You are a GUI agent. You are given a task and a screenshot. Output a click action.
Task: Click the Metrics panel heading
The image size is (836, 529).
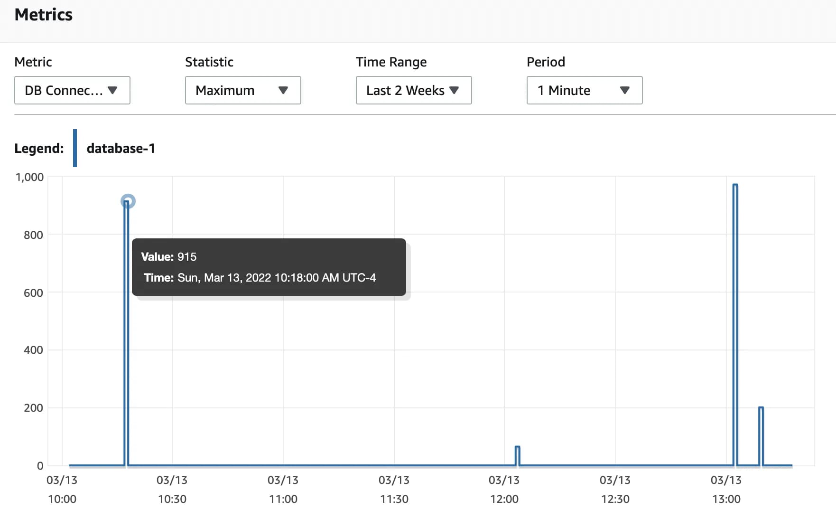click(x=44, y=15)
